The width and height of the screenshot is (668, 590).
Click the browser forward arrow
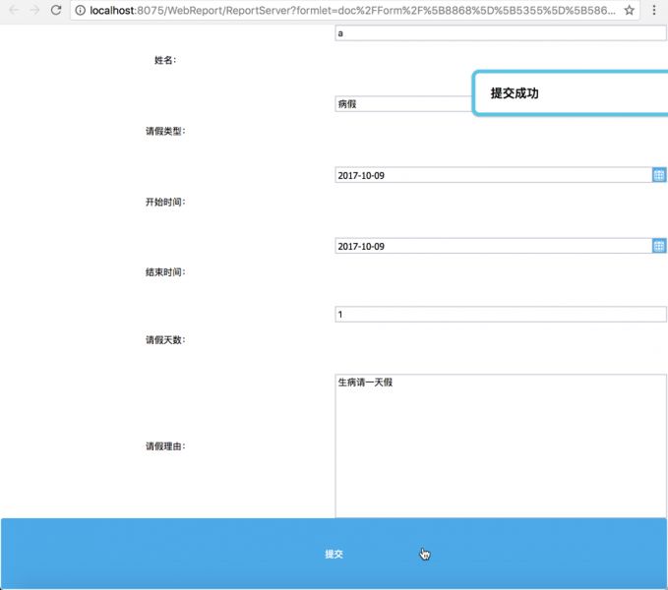35,10
